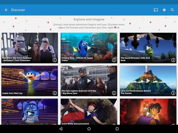Show info for Star Wars Force Awakens video
178x133 pixels.
[x=55, y=60]
